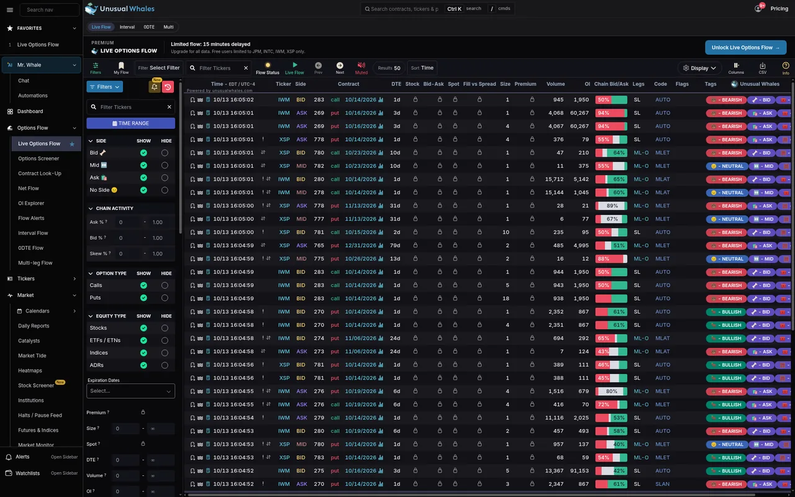This screenshot has width=795, height=497.
Task: Select Show for Bid side
Action: [x=143, y=153]
